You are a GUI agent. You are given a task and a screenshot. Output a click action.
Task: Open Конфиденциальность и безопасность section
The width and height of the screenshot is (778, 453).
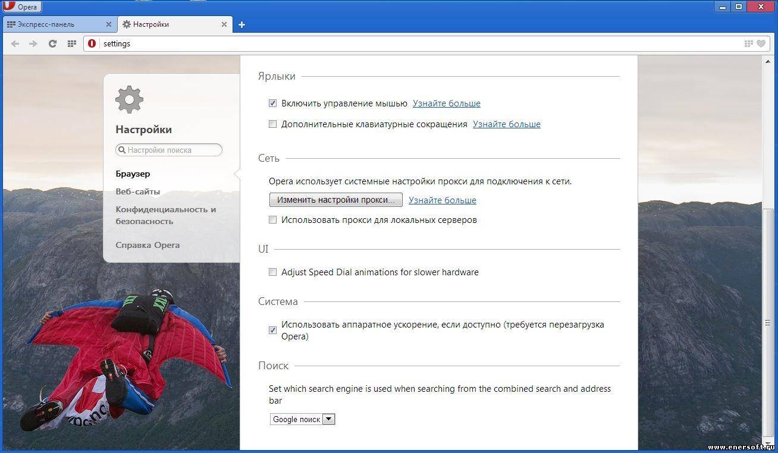point(166,215)
